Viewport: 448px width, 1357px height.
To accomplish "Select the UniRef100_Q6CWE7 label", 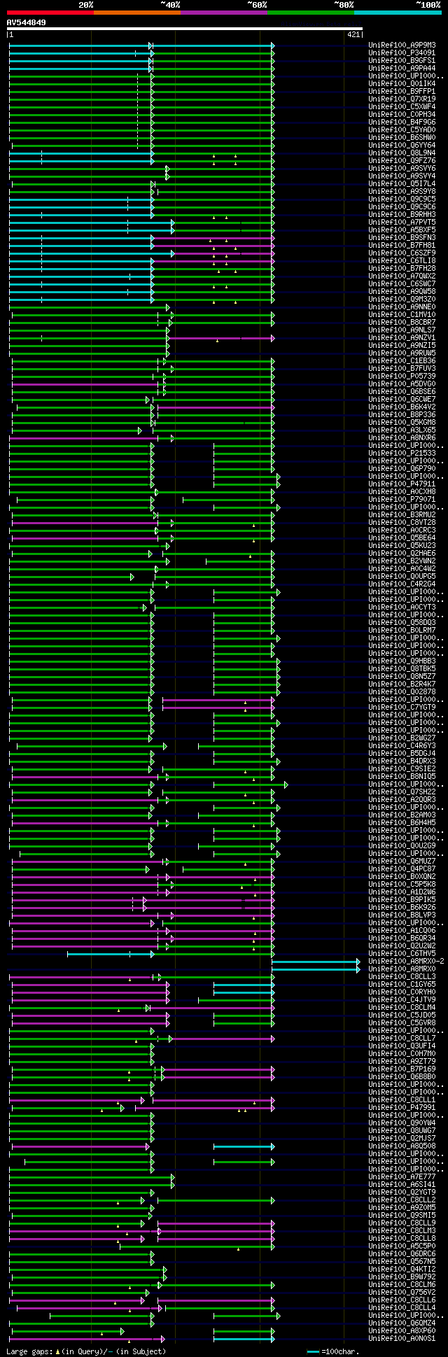I will (402, 400).
